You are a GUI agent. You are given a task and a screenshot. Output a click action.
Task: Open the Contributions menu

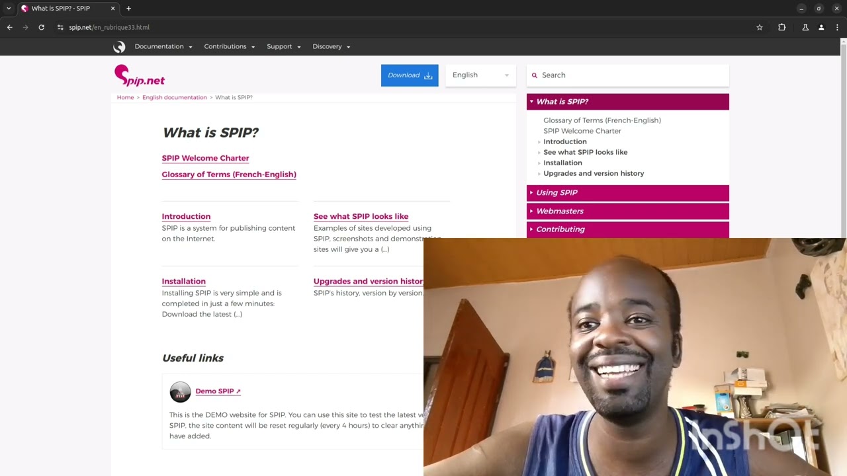230,46
